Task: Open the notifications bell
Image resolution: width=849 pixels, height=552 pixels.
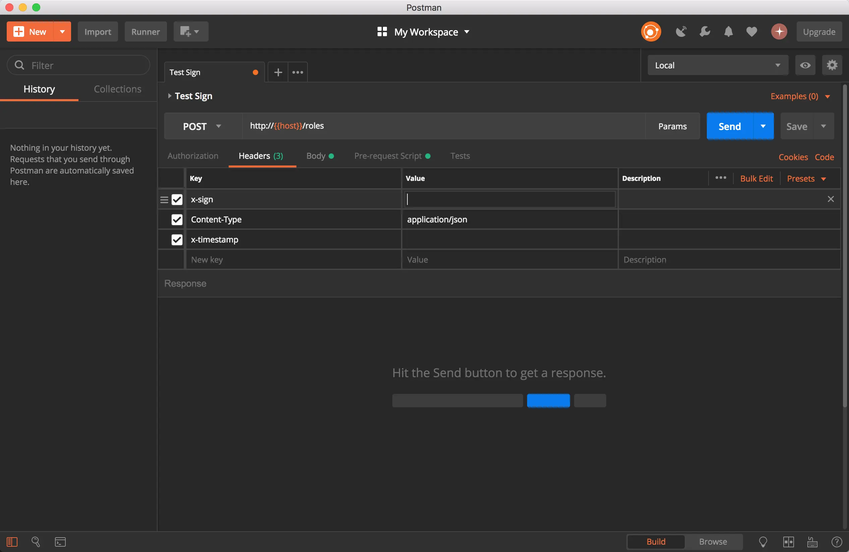Action: click(x=728, y=32)
